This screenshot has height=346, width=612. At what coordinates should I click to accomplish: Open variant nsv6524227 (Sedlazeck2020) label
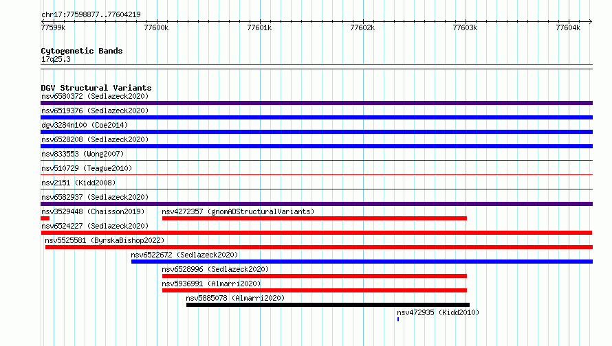click(x=95, y=226)
